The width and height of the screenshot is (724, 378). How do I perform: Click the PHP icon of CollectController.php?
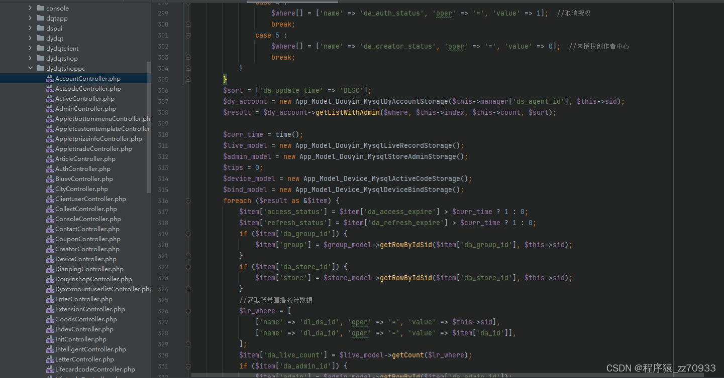pyautogui.click(x=50, y=209)
